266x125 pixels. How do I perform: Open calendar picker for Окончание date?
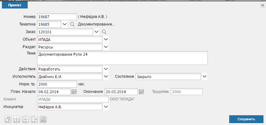(x=141, y=92)
